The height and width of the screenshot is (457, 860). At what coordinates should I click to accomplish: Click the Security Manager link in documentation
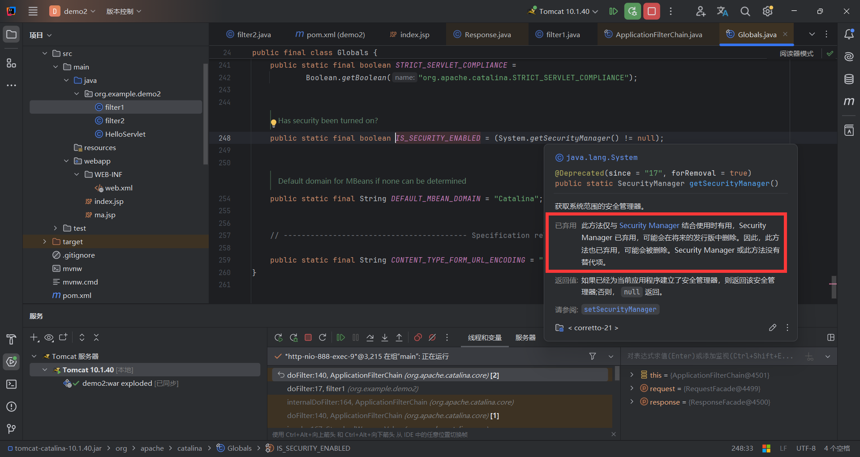(x=649, y=225)
